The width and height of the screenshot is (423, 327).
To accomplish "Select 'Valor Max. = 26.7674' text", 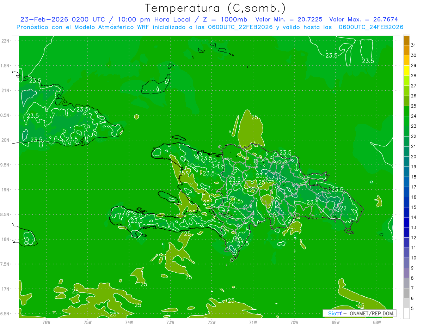I will tap(363, 19).
